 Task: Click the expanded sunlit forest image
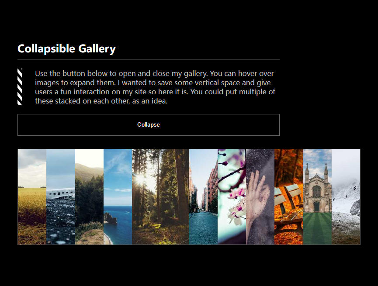point(160,196)
